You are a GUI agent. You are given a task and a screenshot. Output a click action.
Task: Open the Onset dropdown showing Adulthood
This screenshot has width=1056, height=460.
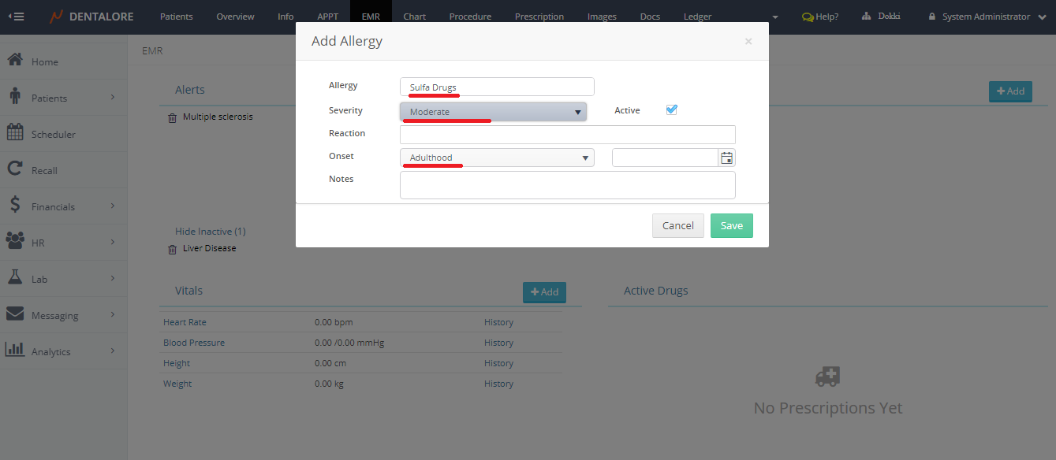(x=497, y=158)
